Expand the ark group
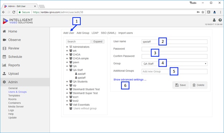224x133 pixels. pos(67,51)
